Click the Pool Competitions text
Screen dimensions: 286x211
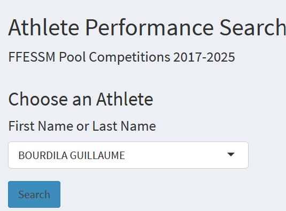(114, 57)
